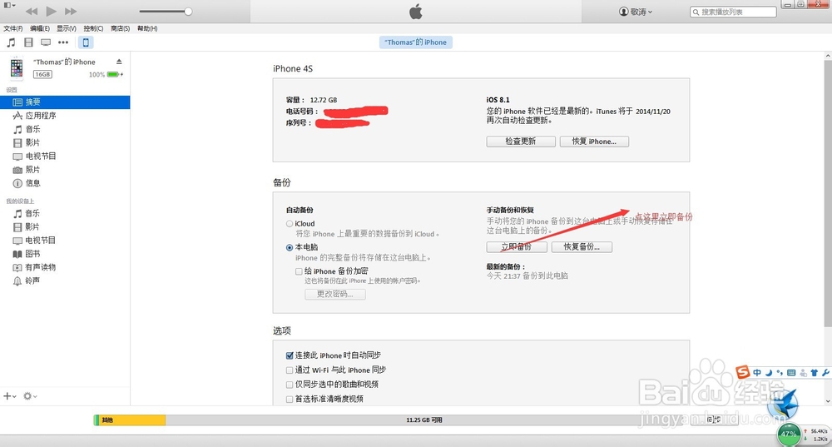Click the add playlist plus button
Image resolution: width=832 pixels, height=447 pixels.
(x=9, y=396)
